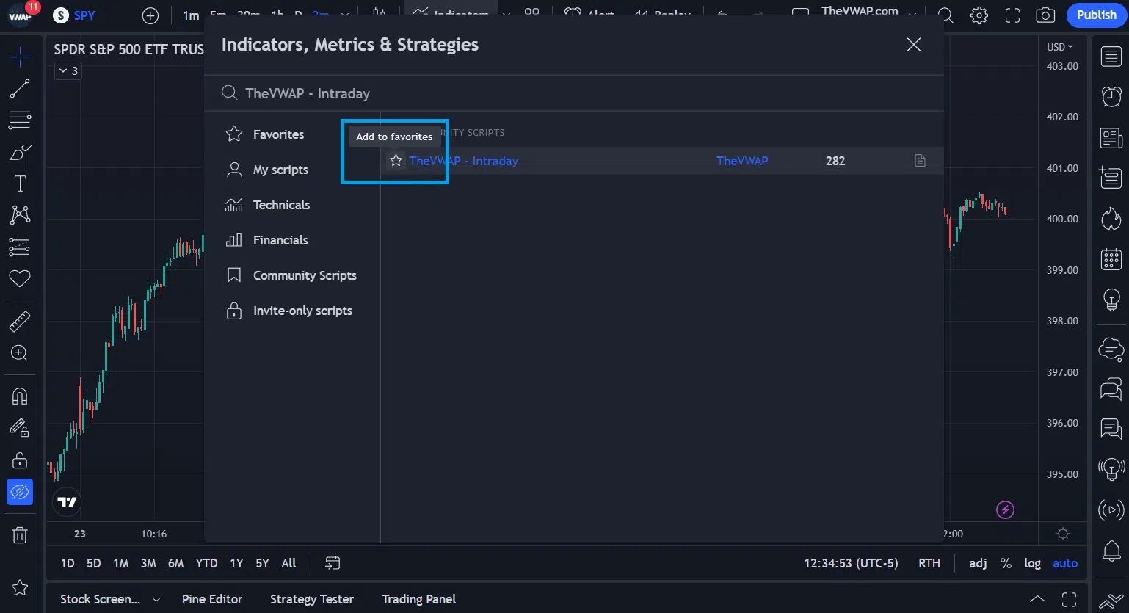Open the hotlists flame panel
The image size is (1129, 613).
(1111, 218)
